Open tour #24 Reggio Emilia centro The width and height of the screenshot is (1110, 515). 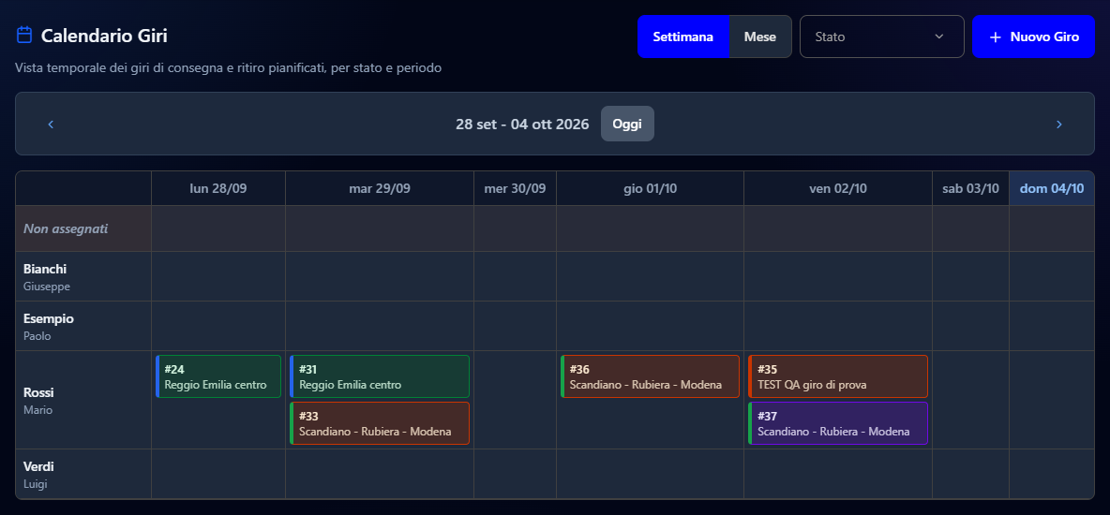[x=218, y=377]
